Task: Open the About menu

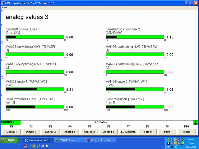Action: 6,7
